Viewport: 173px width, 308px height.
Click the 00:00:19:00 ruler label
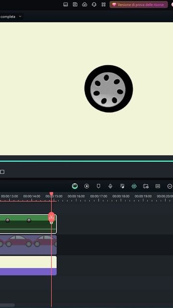pyautogui.click(x=143, y=196)
